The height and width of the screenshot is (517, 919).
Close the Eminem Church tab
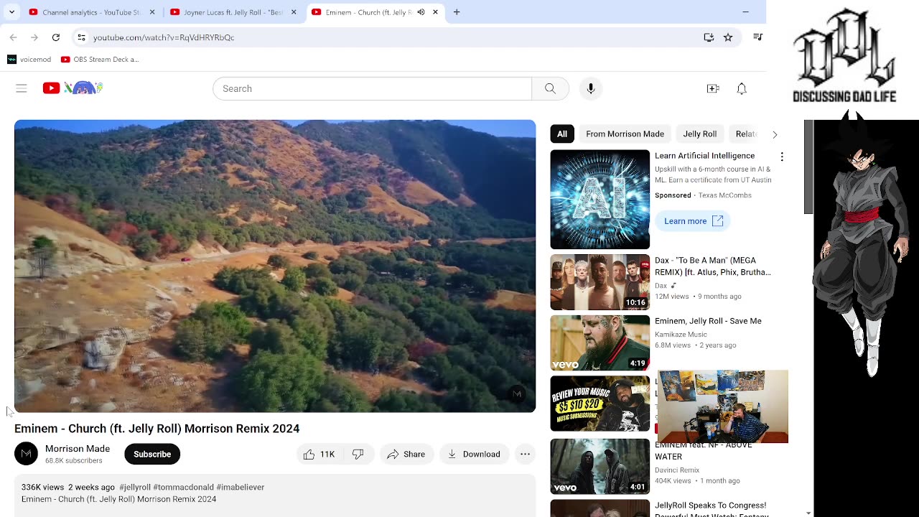pyautogui.click(x=435, y=12)
